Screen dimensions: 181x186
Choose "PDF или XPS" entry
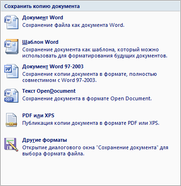click(38, 115)
